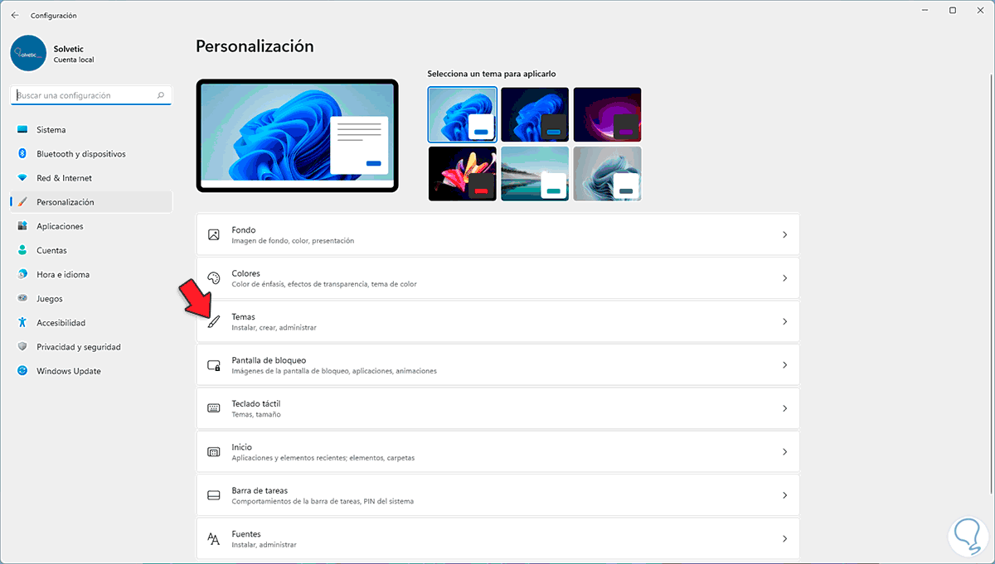The width and height of the screenshot is (995, 564).
Task: Open Teclado táctil chevron
Action: pos(784,408)
